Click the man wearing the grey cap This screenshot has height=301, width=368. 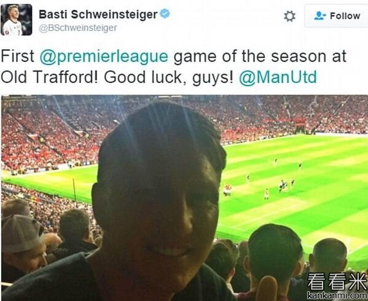point(23,249)
